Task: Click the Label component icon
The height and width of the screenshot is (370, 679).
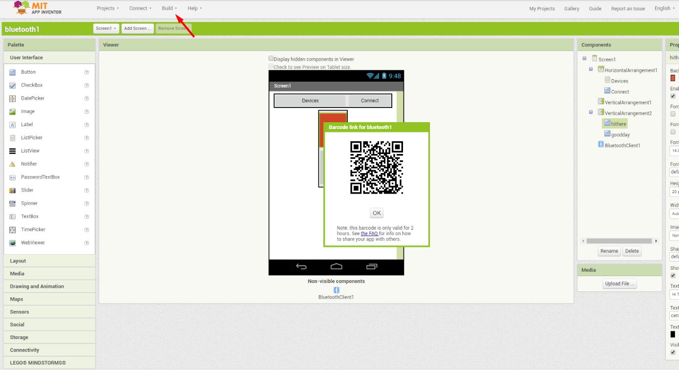Action: [x=13, y=125]
